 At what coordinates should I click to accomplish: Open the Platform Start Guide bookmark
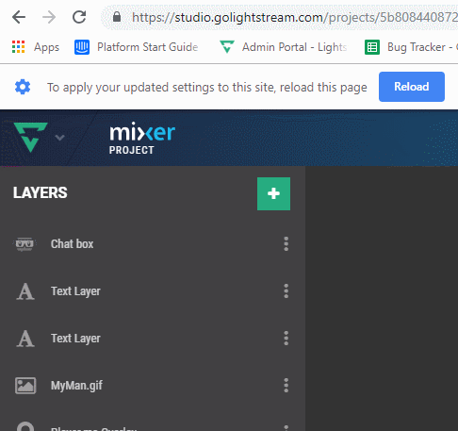(x=136, y=47)
